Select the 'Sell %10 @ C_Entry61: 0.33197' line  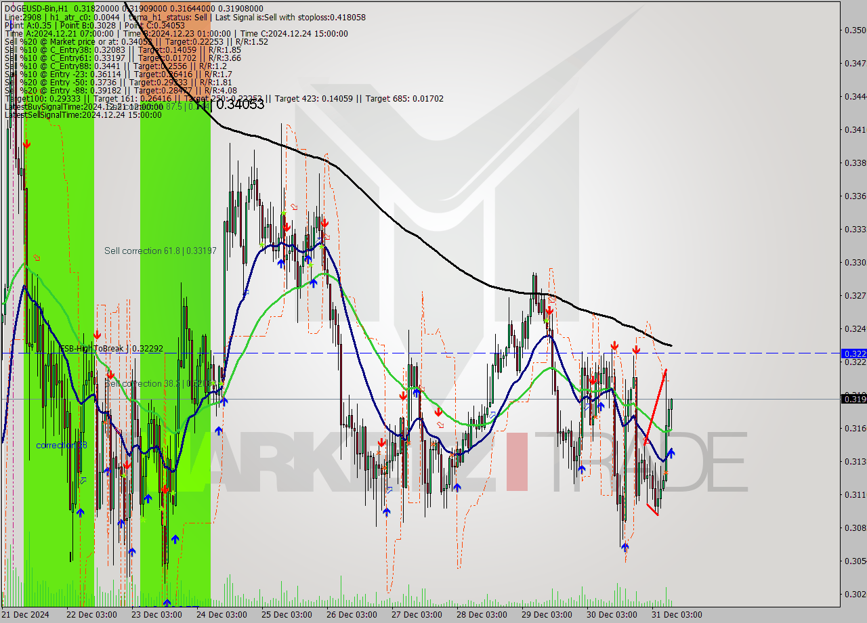(123, 58)
